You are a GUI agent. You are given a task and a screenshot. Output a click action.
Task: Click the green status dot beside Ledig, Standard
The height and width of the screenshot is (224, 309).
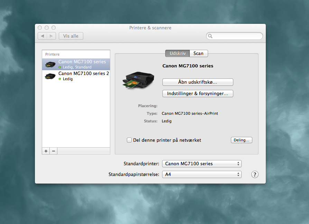(x=60, y=67)
